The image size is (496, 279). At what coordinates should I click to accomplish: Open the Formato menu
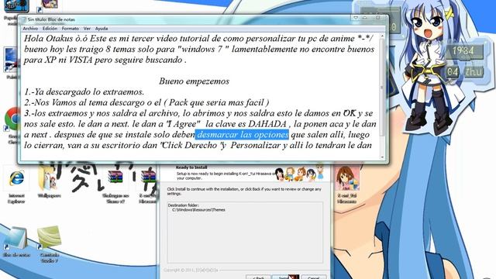(x=71, y=29)
